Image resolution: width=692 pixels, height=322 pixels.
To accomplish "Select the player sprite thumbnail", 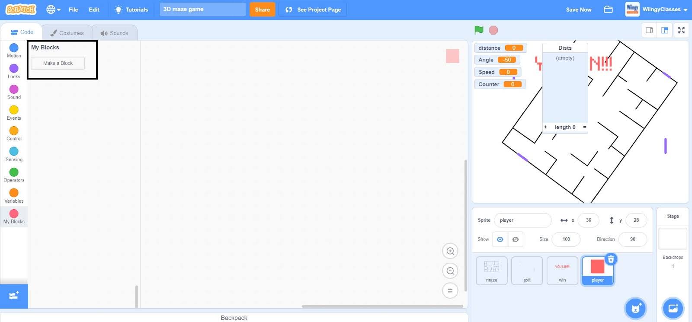I will [x=597, y=271].
